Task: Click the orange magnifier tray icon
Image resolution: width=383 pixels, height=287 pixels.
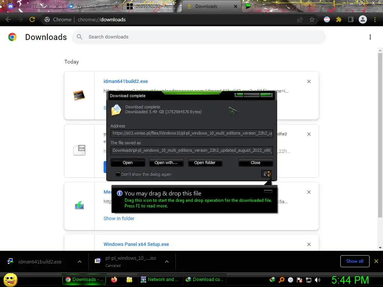Action: [x=281, y=280]
